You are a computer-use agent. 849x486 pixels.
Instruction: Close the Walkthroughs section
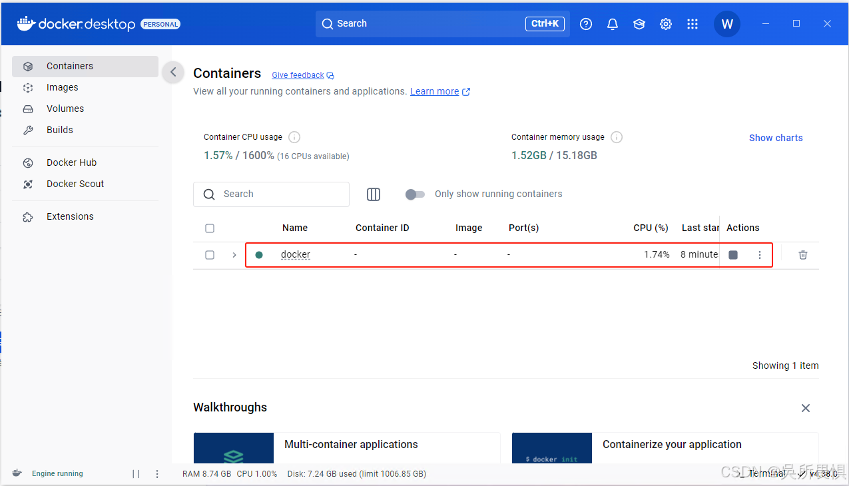point(806,408)
